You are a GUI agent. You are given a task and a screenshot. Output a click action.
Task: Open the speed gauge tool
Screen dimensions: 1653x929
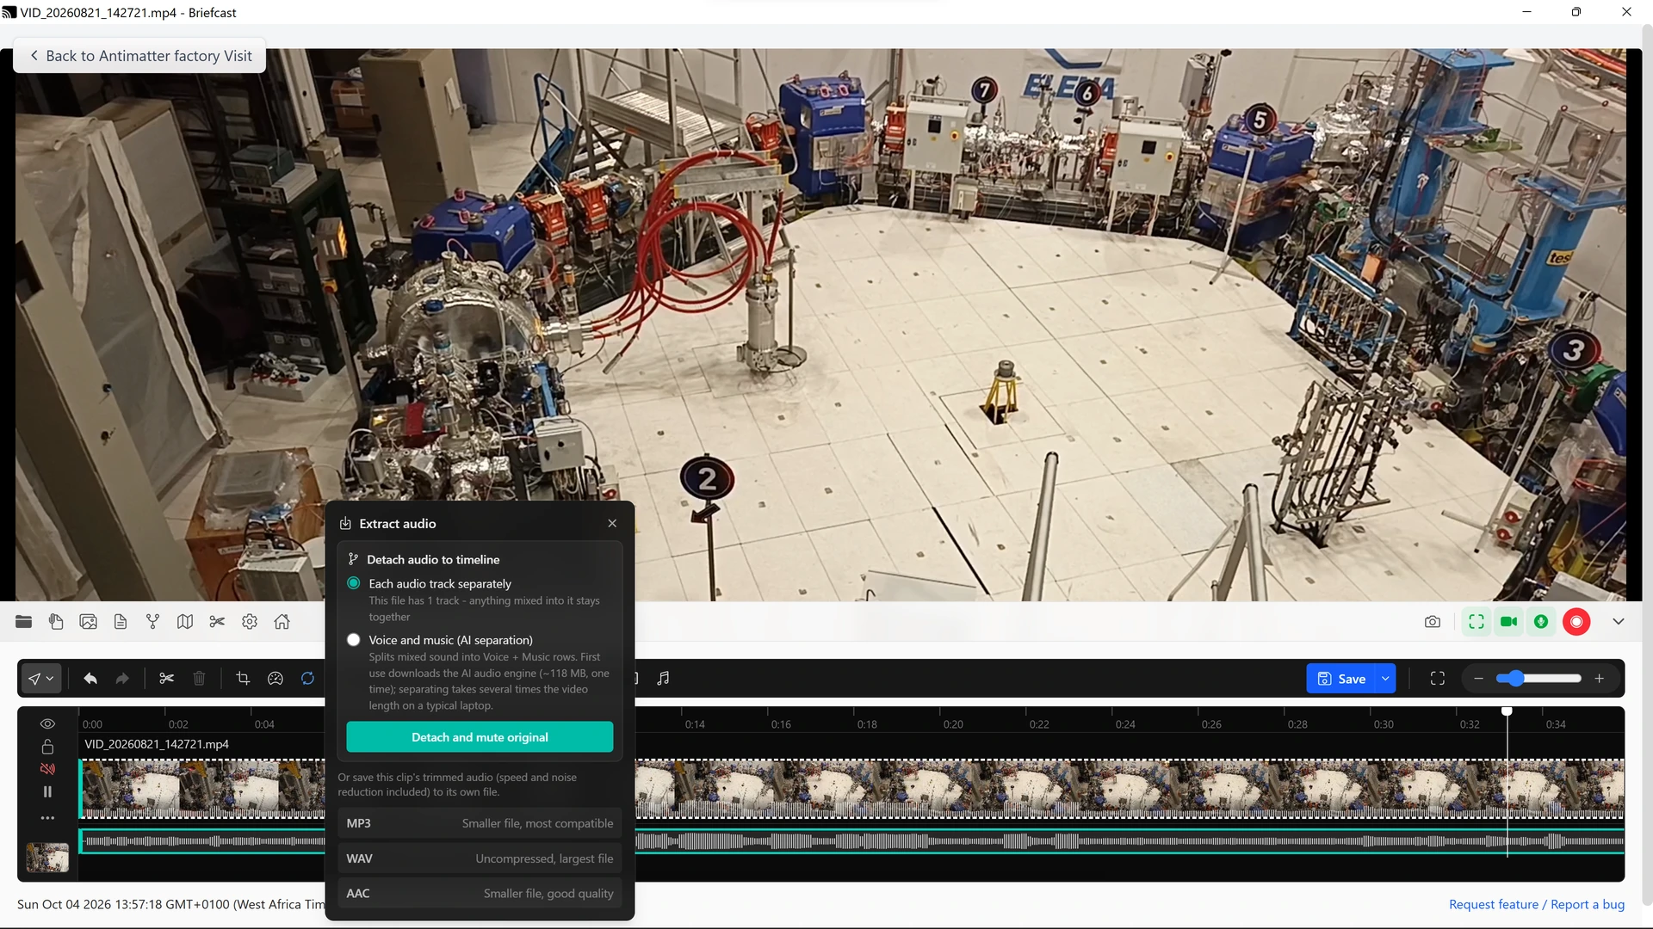[x=275, y=678]
